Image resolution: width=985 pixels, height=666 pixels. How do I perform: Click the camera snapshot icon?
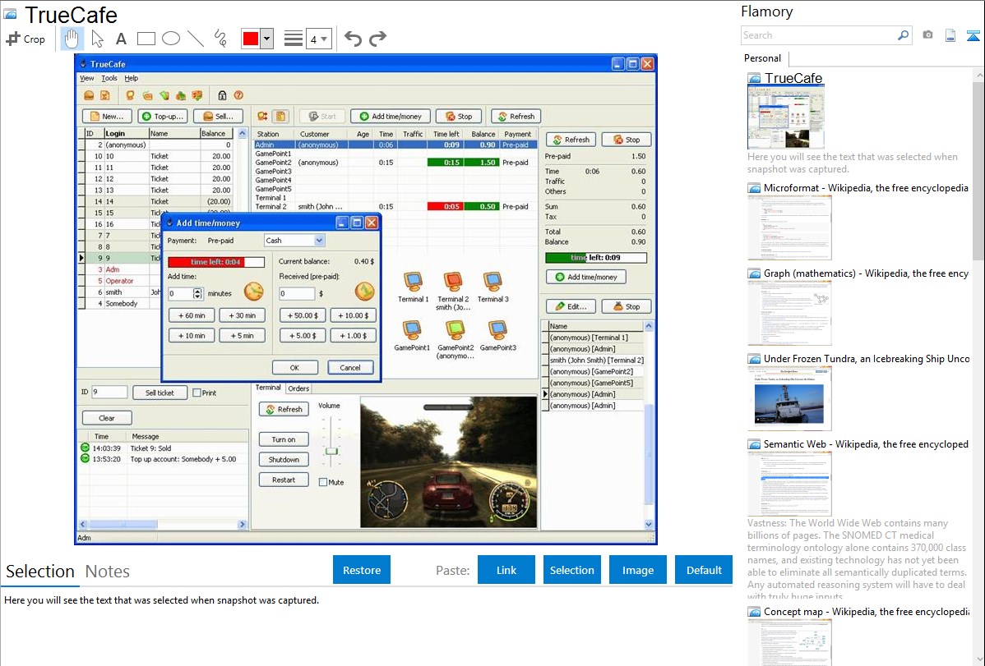tap(927, 35)
